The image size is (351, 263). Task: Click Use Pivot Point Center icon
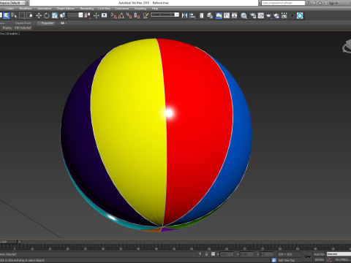pyautogui.click(x=87, y=15)
